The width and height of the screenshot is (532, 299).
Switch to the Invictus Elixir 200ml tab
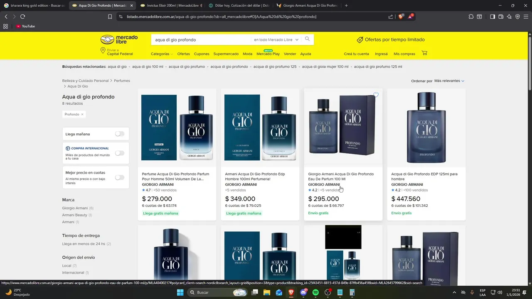point(170,5)
